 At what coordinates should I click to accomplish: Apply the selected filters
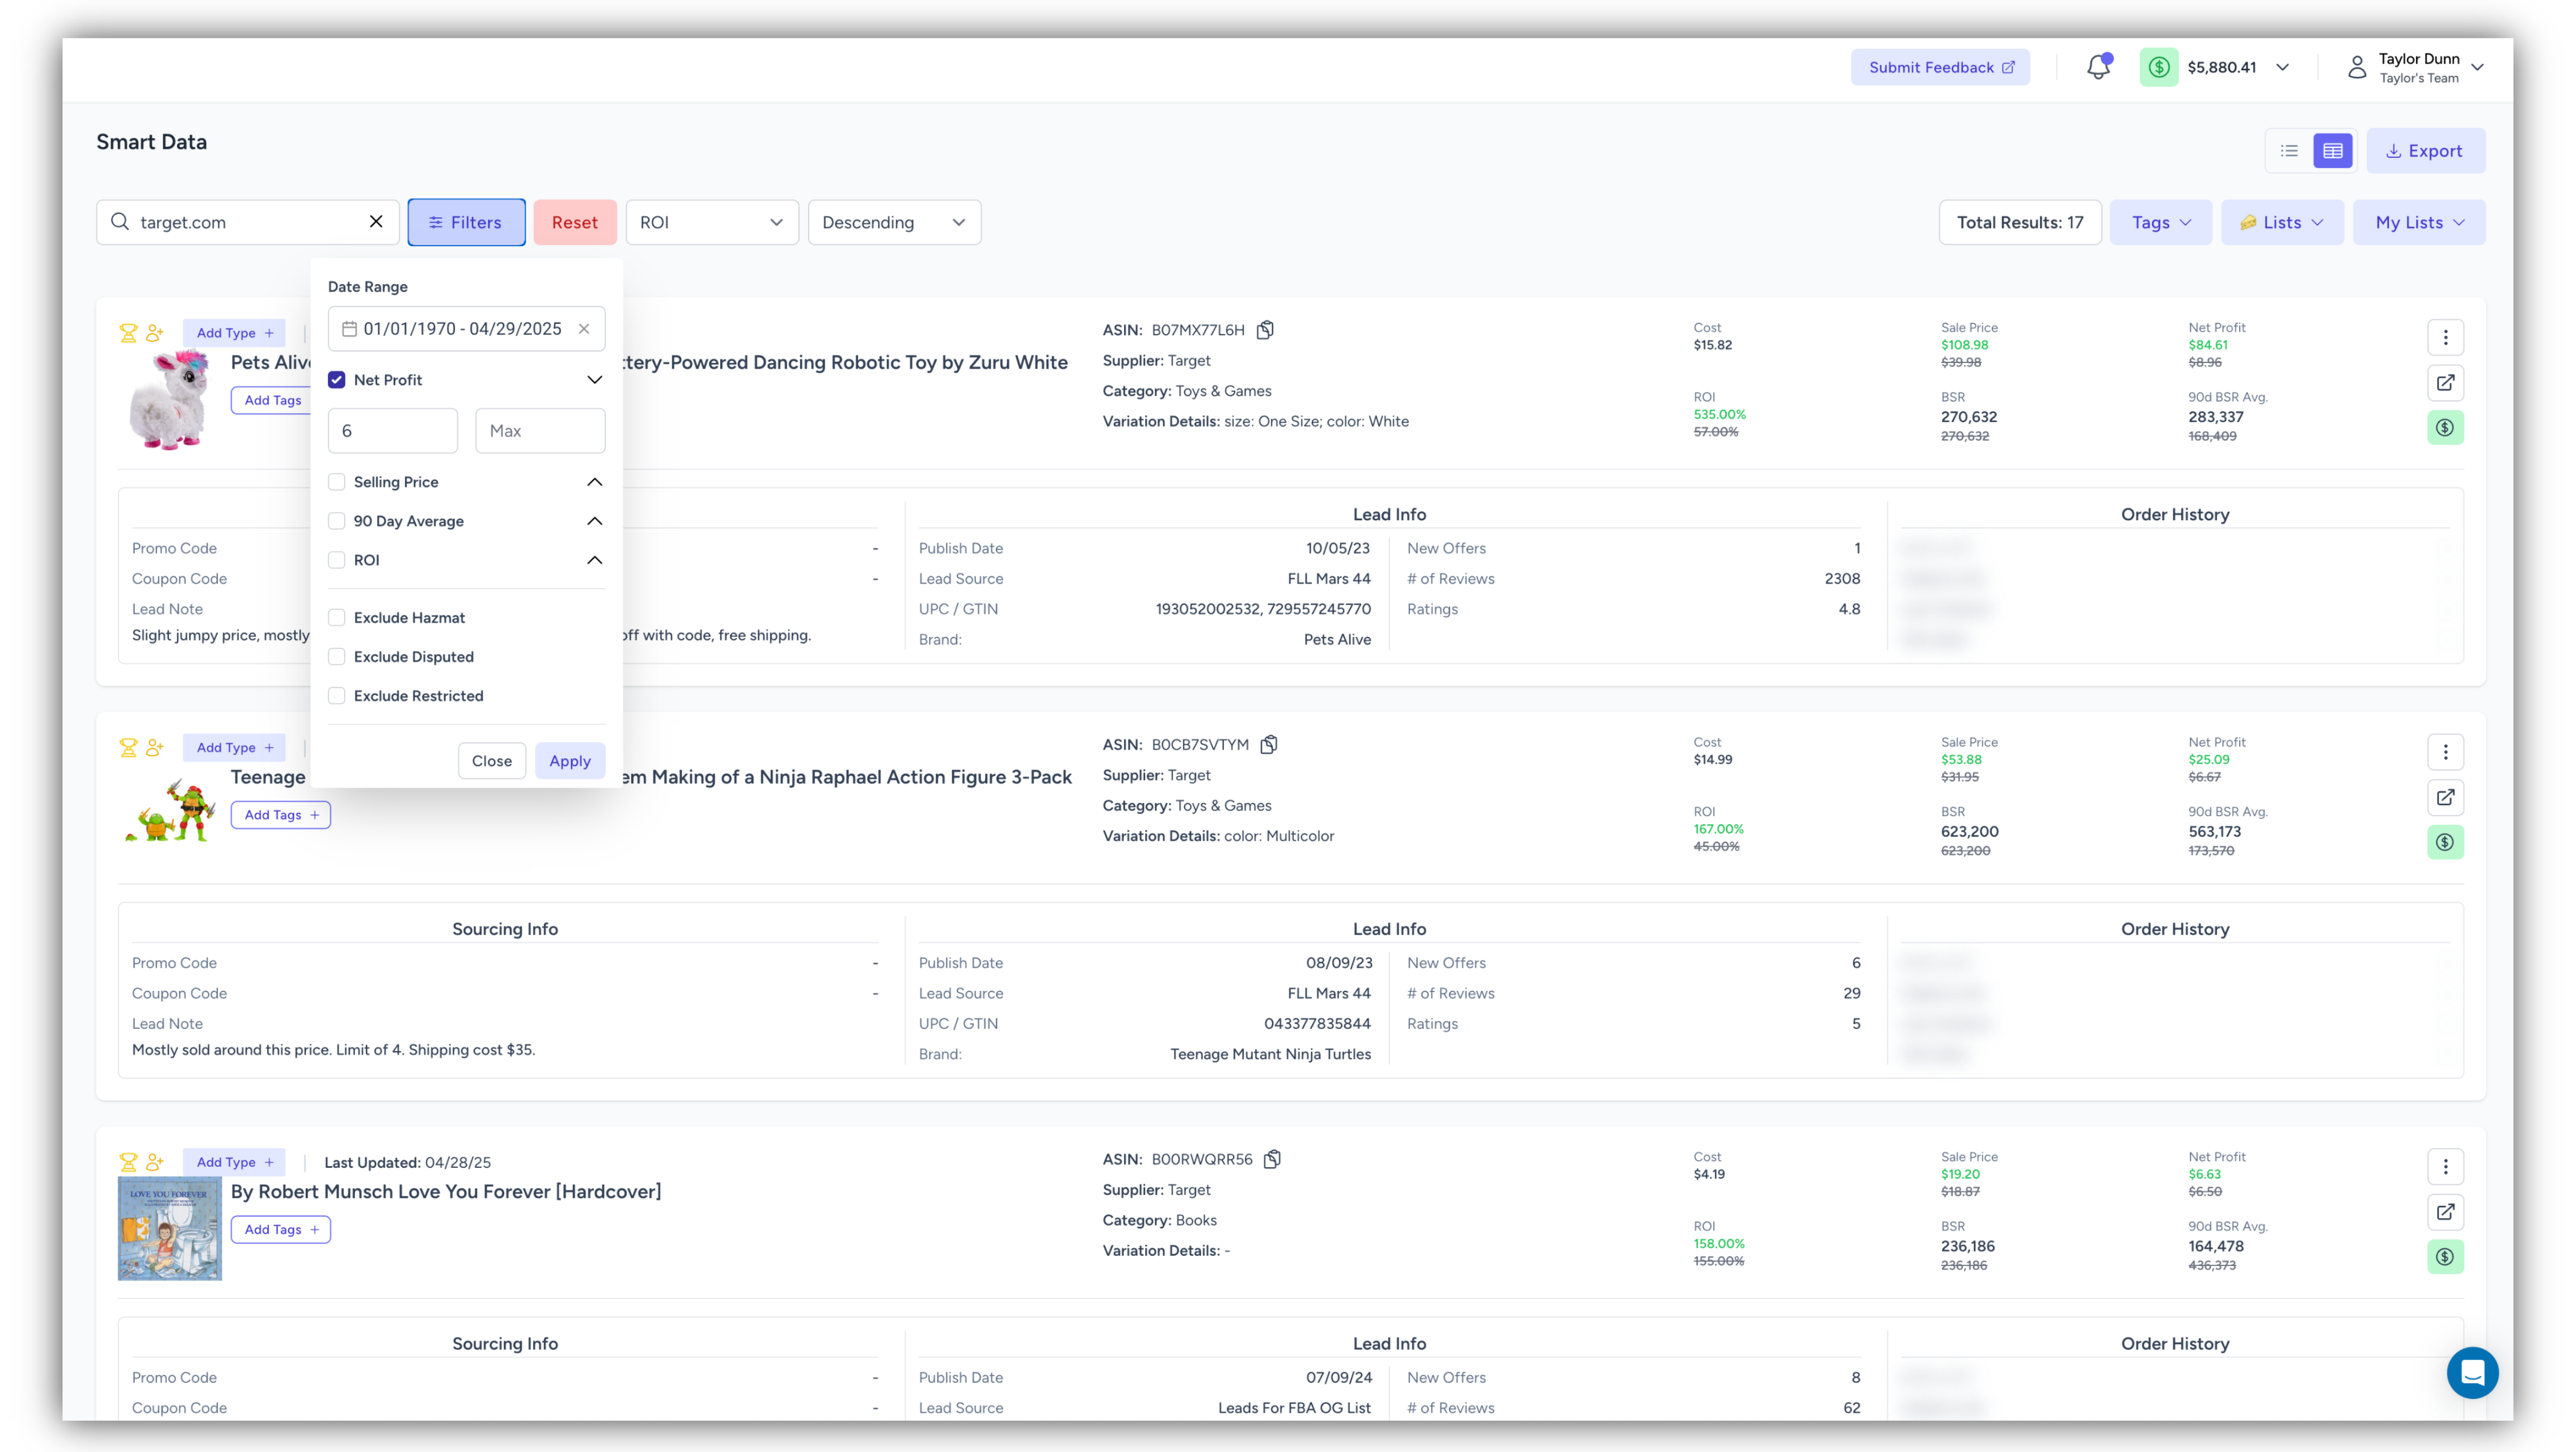[569, 760]
